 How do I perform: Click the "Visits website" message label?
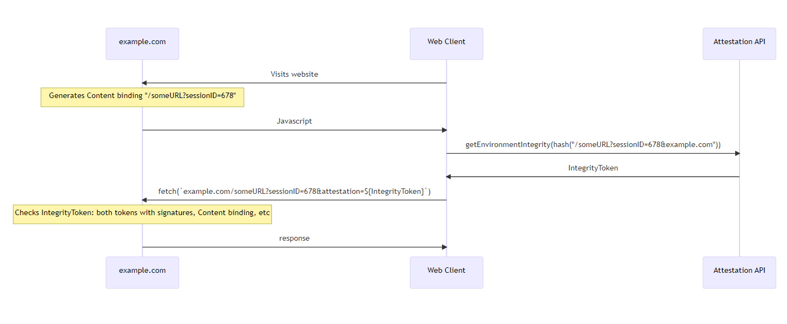pyautogui.click(x=294, y=74)
